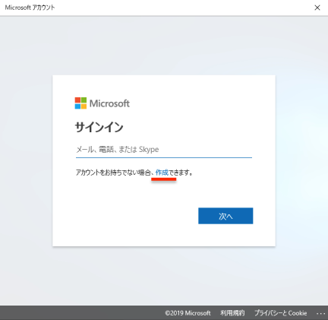328x320 pixels.
Task: Click the サインイン heading text
Action: (x=99, y=127)
